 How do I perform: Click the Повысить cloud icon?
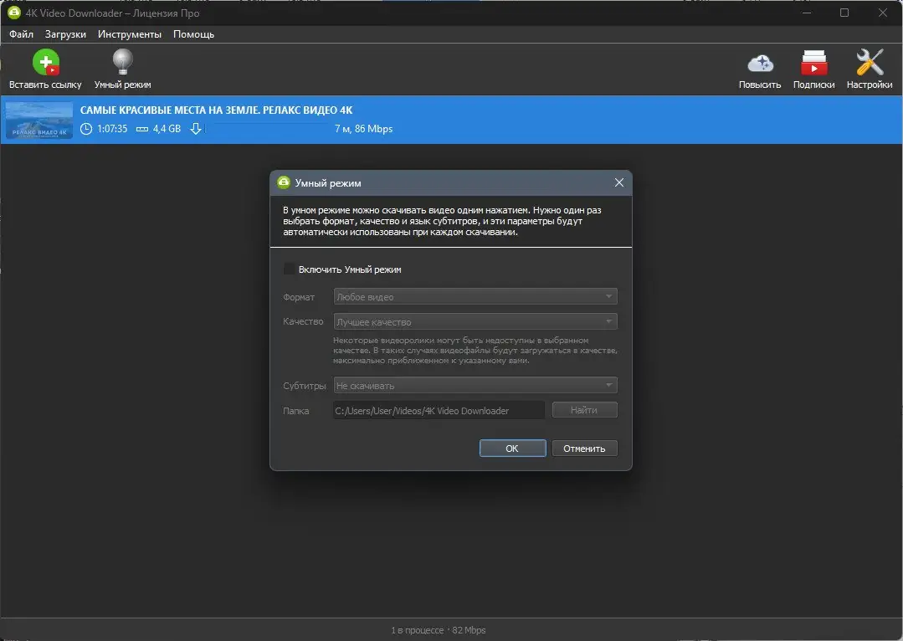(760, 63)
